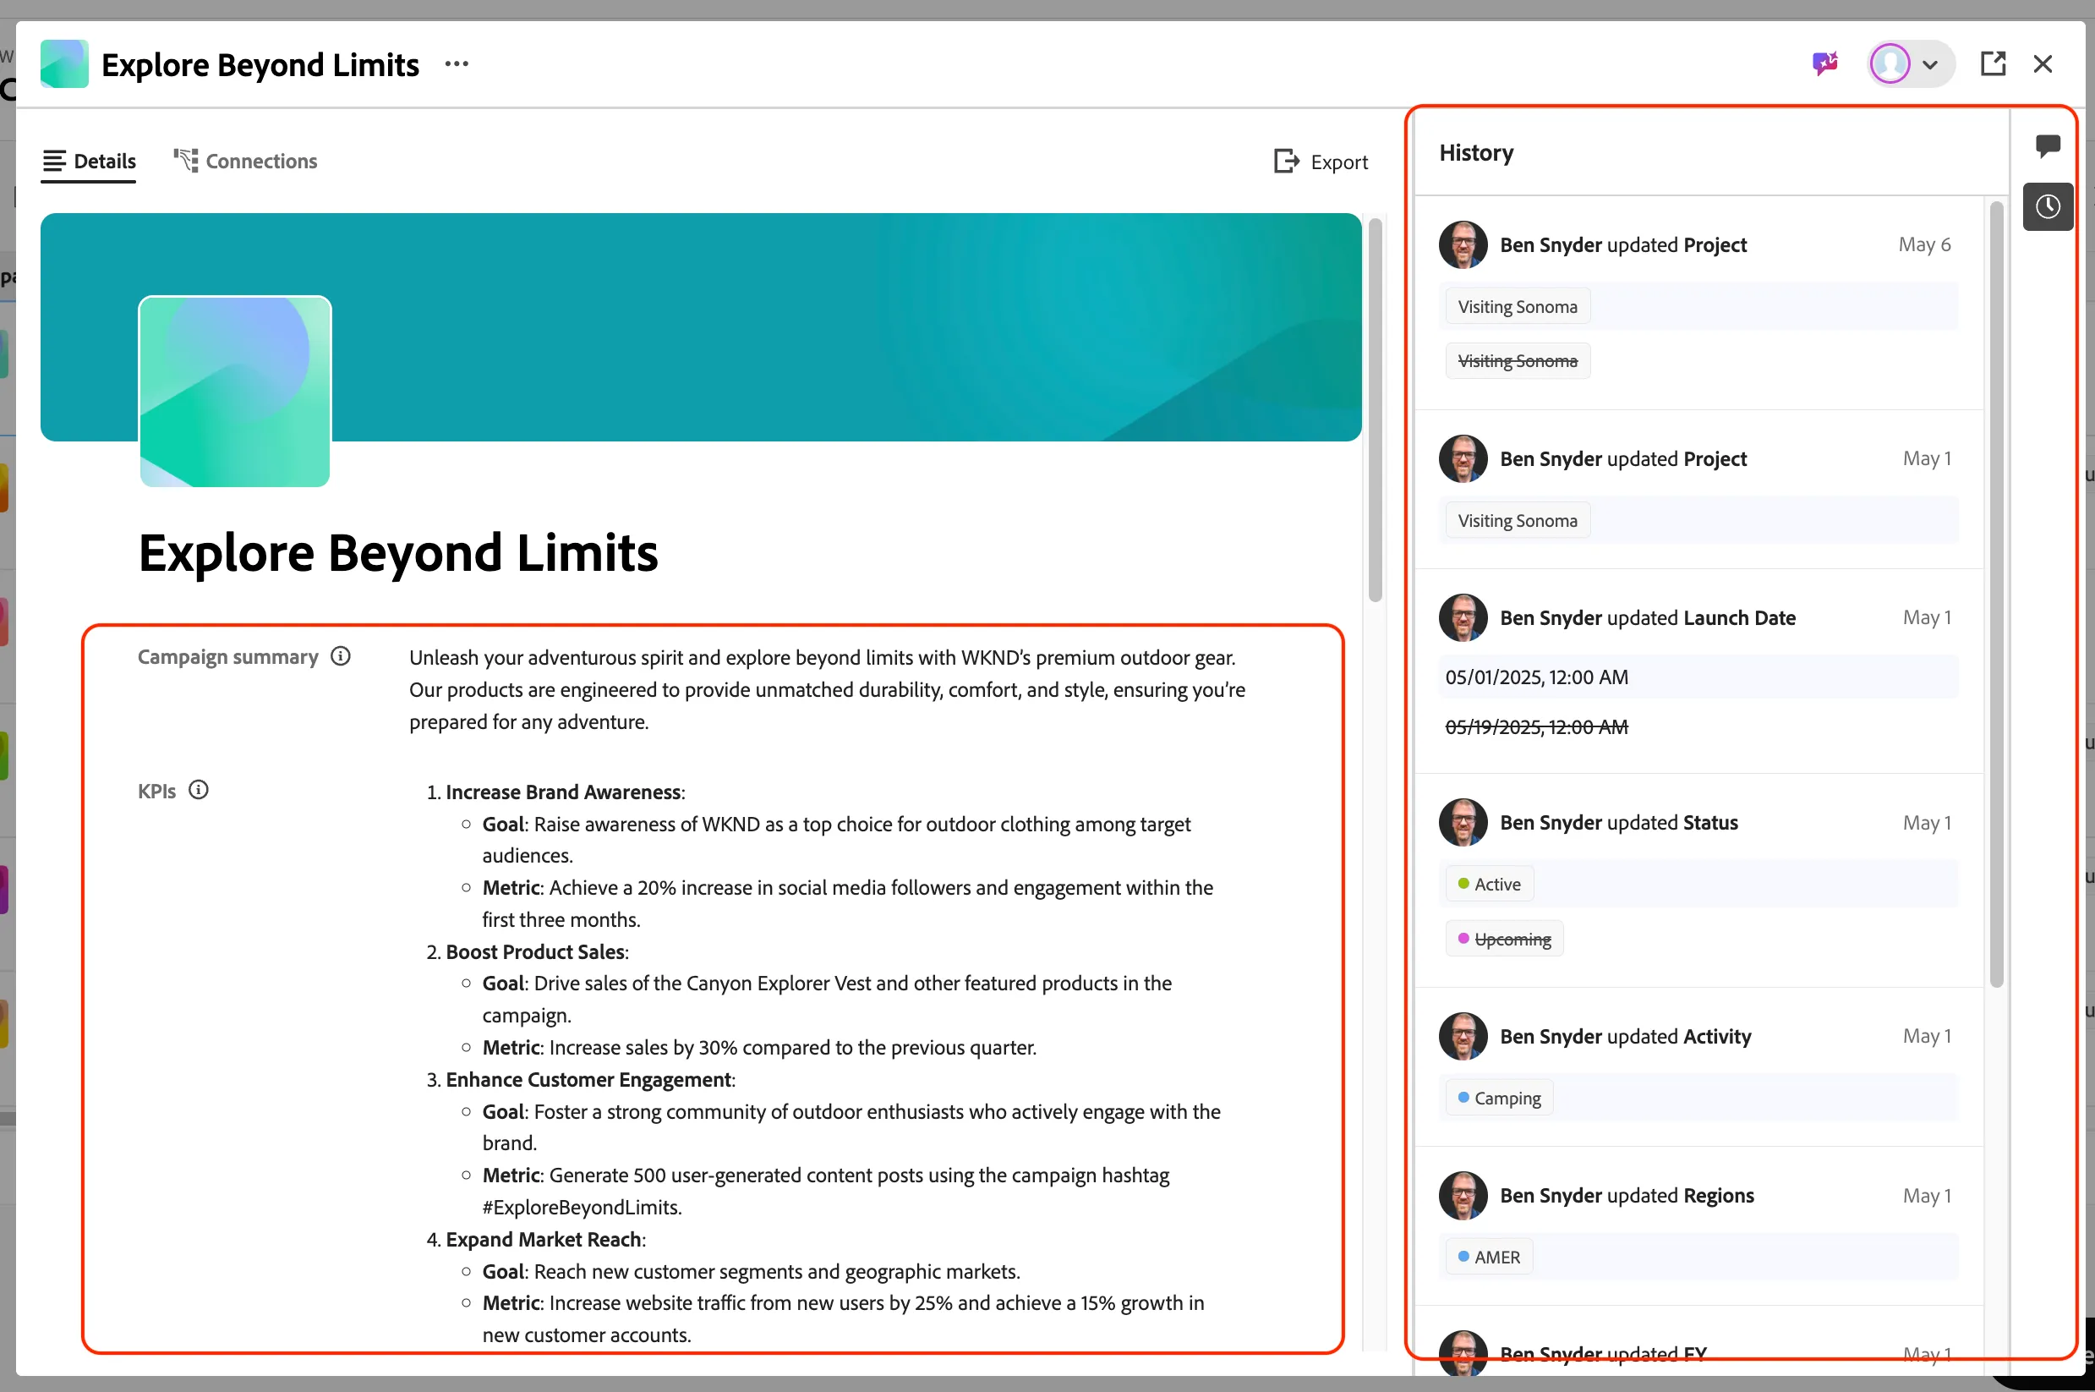Screen dimensions: 2095x1392
Task: Click the Campaign summary info icon
Action: coord(341,656)
